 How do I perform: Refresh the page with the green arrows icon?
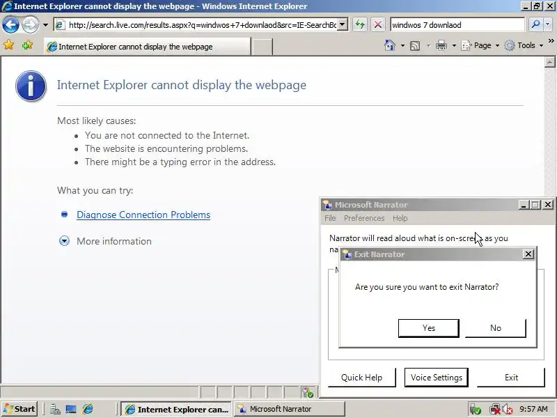[360, 25]
